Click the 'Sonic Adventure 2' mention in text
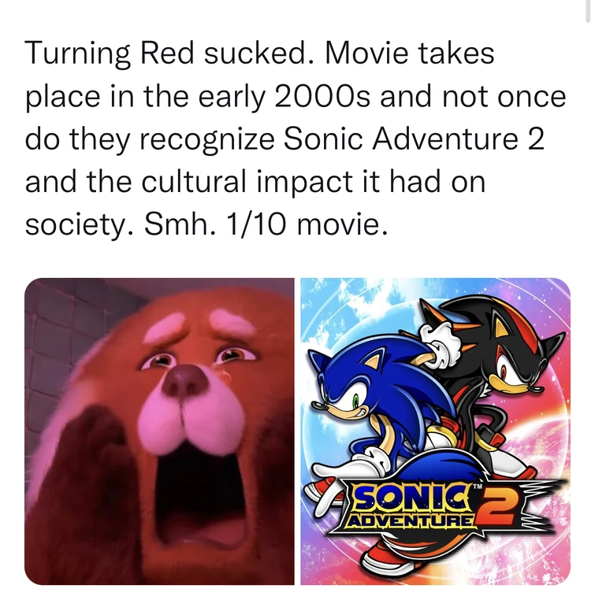The width and height of the screenshot is (595, 607). pyautogui.click(x=414, y=139)
